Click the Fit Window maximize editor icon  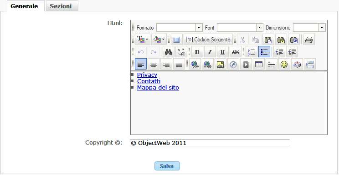[x=177, y=40]
